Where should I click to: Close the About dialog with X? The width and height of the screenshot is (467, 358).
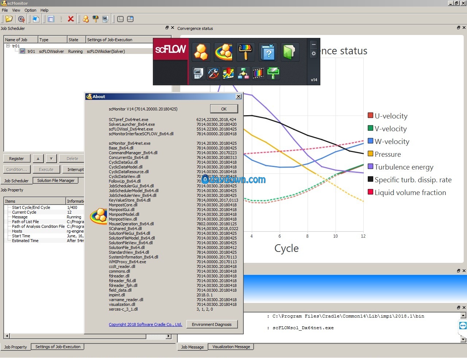(x=238, y=97)
